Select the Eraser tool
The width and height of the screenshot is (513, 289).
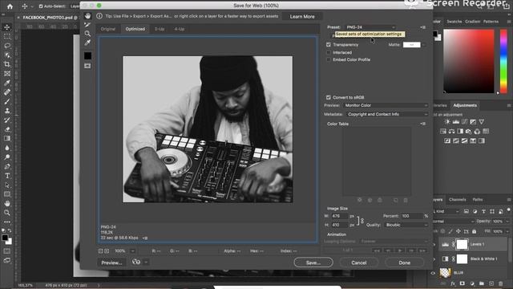[7, 129]
